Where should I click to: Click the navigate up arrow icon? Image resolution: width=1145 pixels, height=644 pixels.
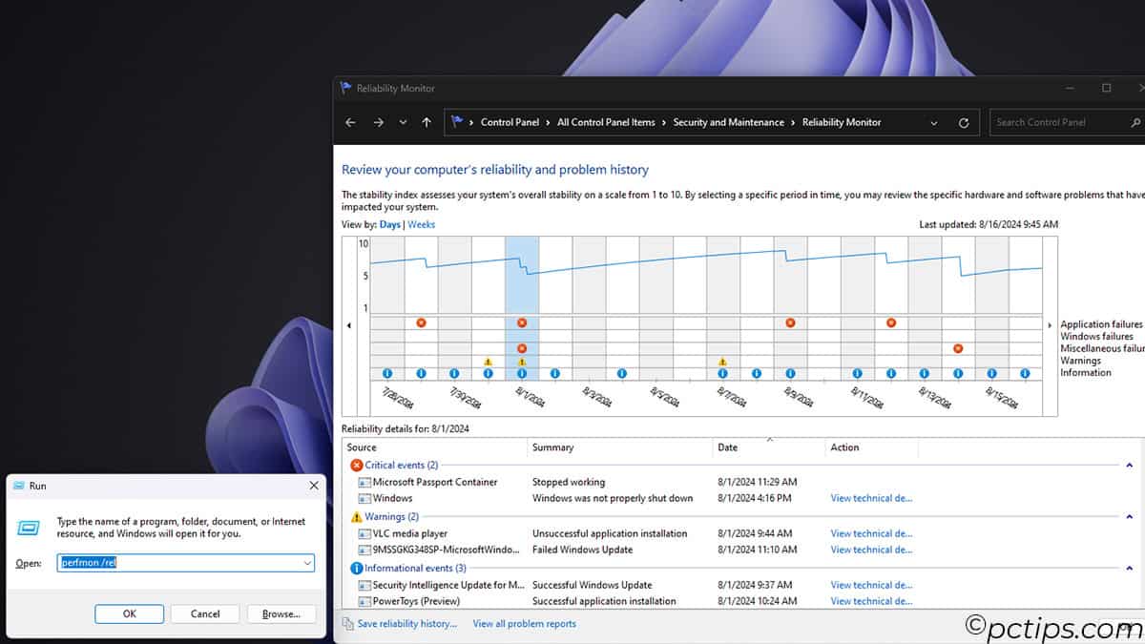tap(426, 122)
